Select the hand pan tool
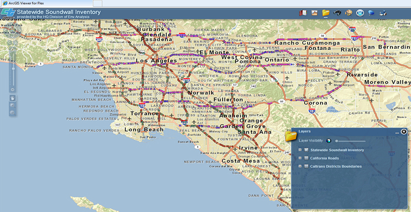 point(13,98)
